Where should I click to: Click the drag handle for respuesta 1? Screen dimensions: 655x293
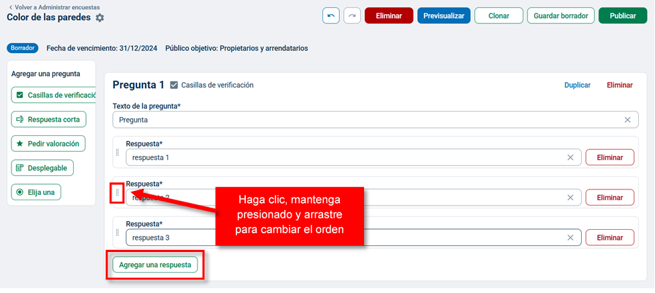[118, 153]
